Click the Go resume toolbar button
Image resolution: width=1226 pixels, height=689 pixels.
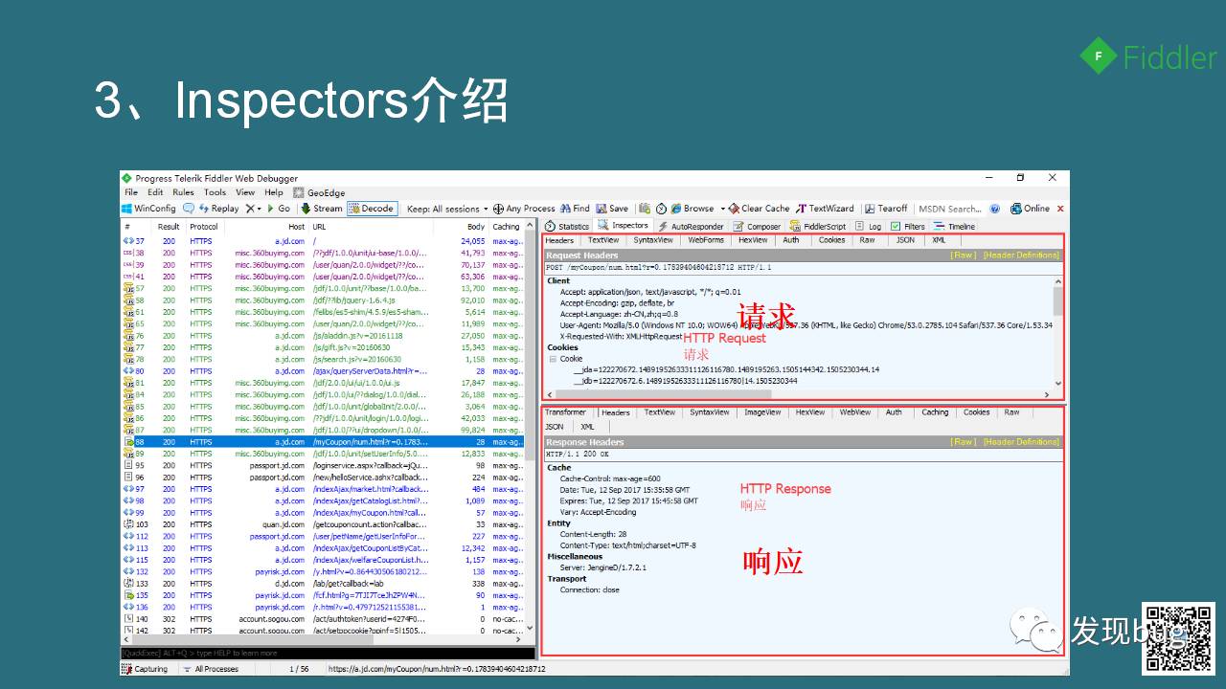click(279, 209)
